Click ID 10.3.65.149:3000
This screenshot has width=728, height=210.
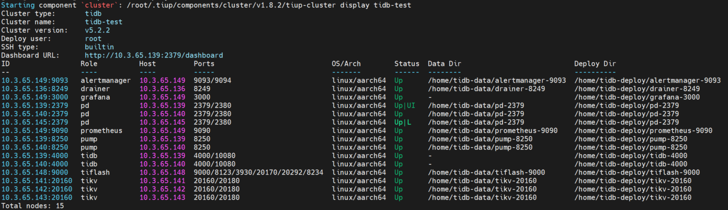click(x=35, y=97)
